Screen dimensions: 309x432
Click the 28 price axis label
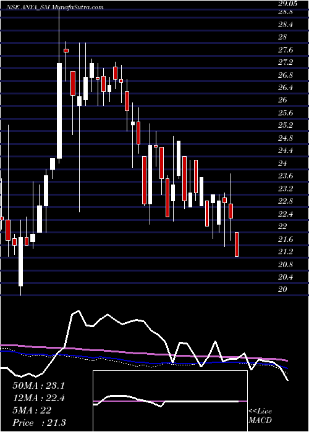pos(283,38)
